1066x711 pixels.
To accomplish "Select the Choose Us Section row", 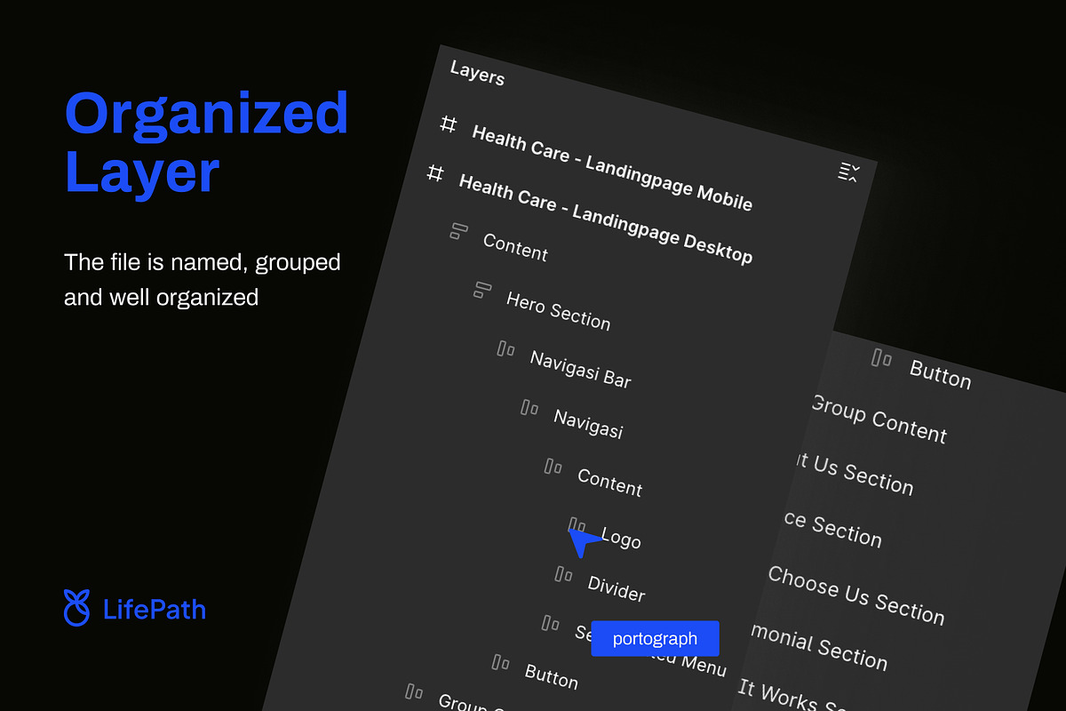I will click(855, 595).
